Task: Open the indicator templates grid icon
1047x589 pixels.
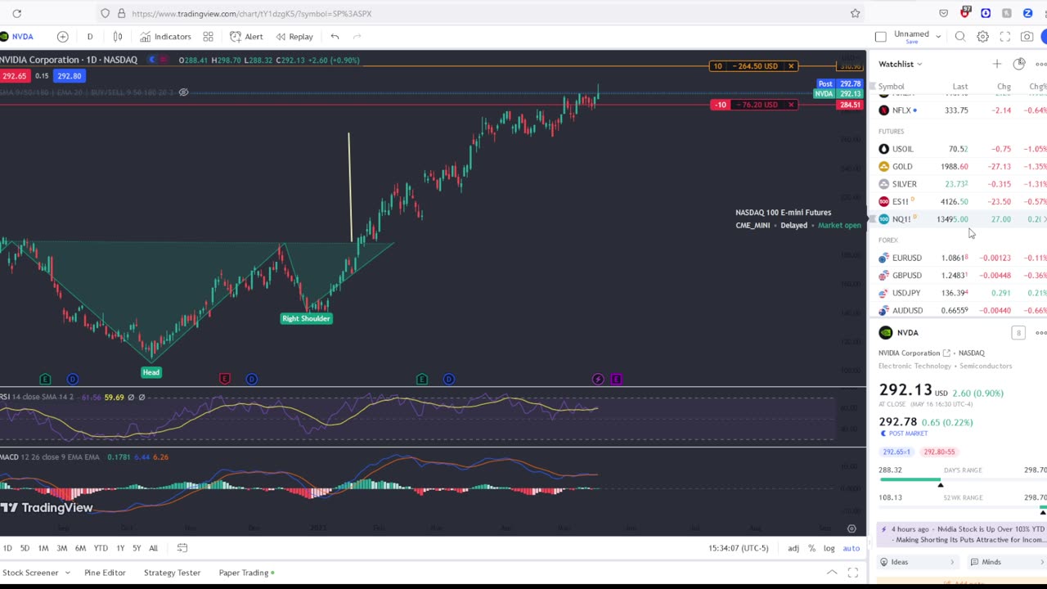Action: pyautogui.click(x=208, y=37)
